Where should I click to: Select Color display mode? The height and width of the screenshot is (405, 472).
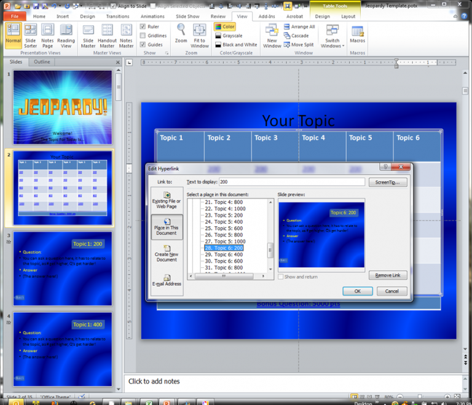(225, 26)
